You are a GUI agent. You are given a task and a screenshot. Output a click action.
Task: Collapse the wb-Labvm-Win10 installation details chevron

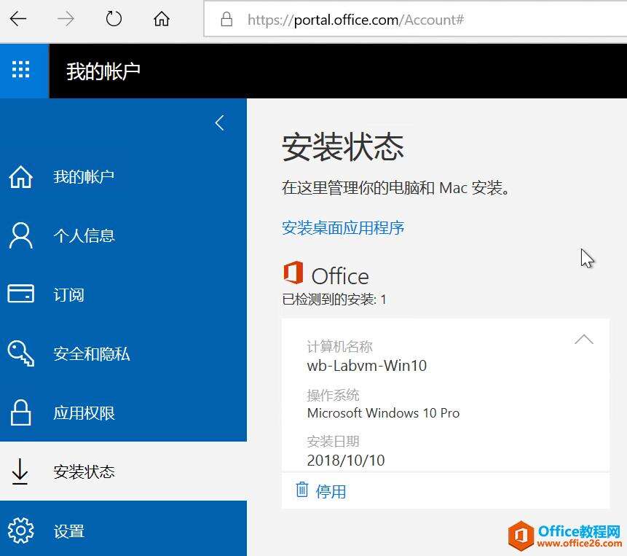coord(583,339)
